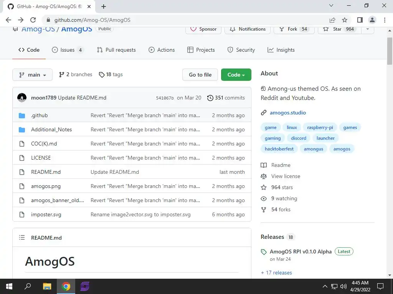
Task: Open the 18 tags link
Action: 111,75
